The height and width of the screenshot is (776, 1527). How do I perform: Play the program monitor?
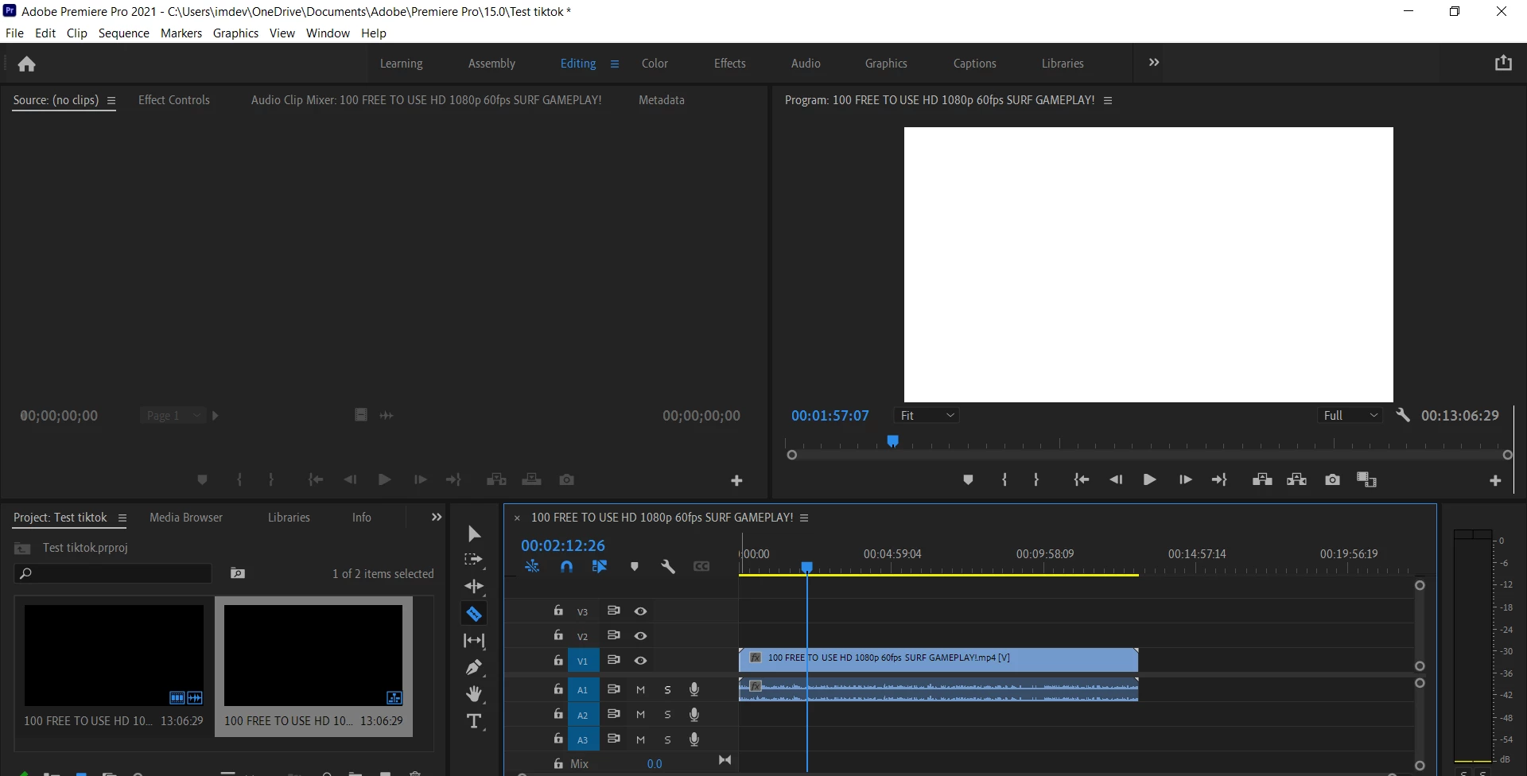point(1149,479)
